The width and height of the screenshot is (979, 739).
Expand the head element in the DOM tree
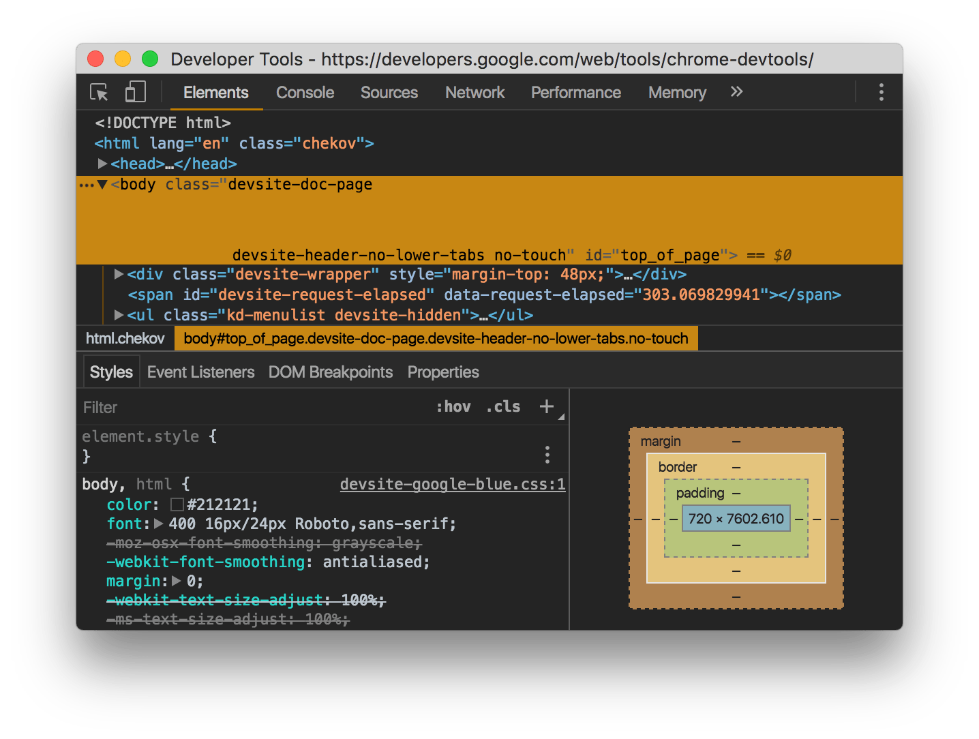click(x=102, y=164)
